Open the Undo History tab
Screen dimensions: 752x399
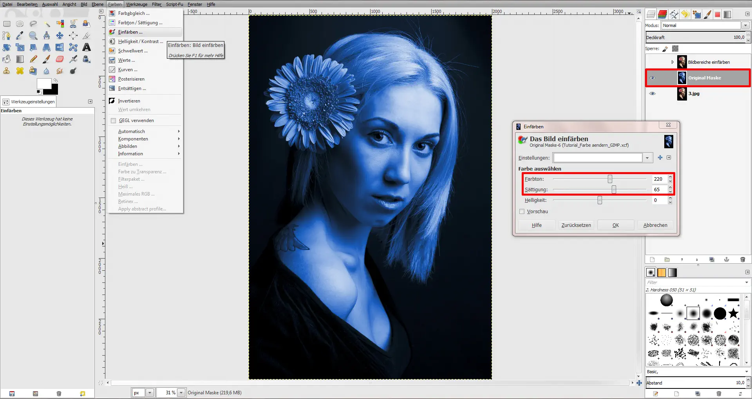click(685, 14)
